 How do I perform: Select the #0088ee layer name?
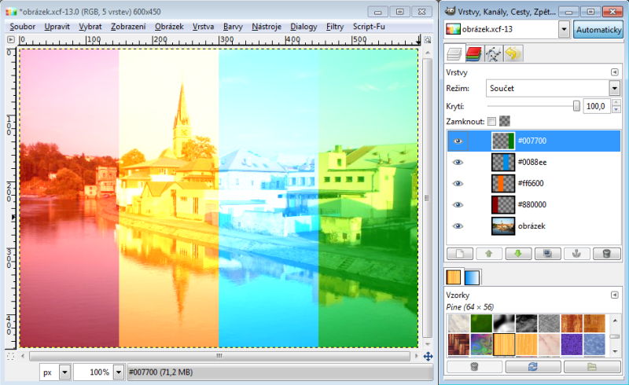pyautogui.click(x=532, y=163)
